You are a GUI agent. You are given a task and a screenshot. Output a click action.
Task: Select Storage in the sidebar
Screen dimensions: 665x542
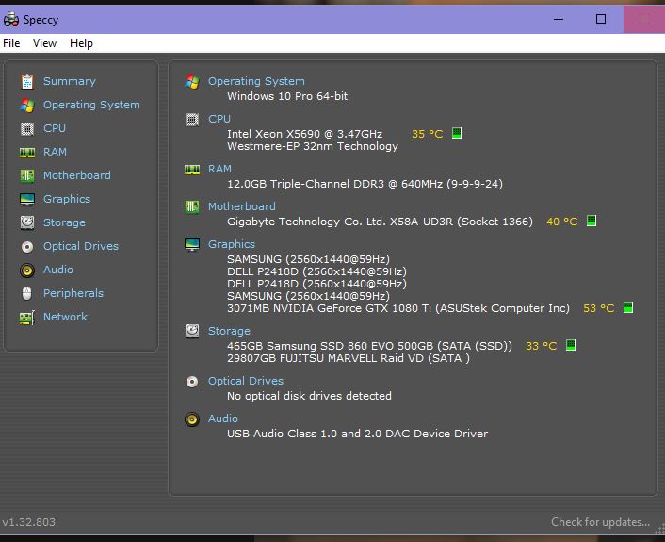[64, 222]
